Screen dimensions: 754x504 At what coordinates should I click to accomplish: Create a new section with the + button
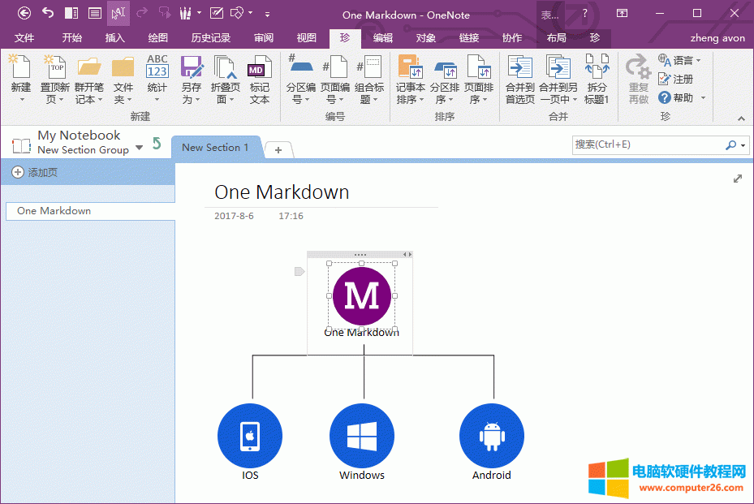coord(278,149)
